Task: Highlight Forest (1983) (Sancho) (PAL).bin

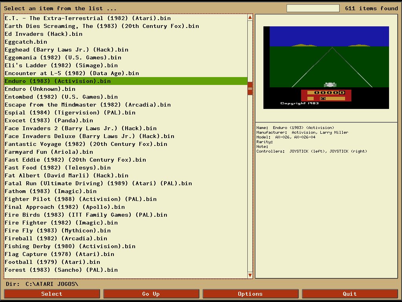Action: coord(61,270)
